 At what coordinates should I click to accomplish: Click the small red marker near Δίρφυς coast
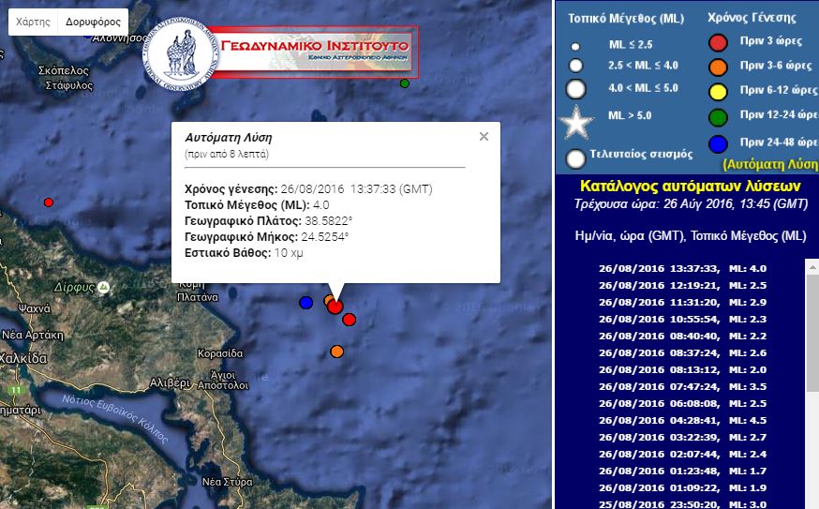(x=49, y=202)
